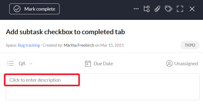Click the task title to edit it
The image size is (203, 105).
[65, 32]
